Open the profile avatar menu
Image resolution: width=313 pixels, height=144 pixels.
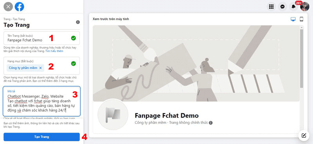305,7
